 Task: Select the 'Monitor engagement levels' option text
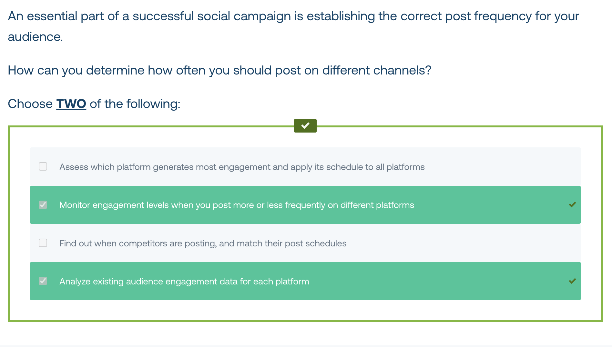[x=237, y=205]
